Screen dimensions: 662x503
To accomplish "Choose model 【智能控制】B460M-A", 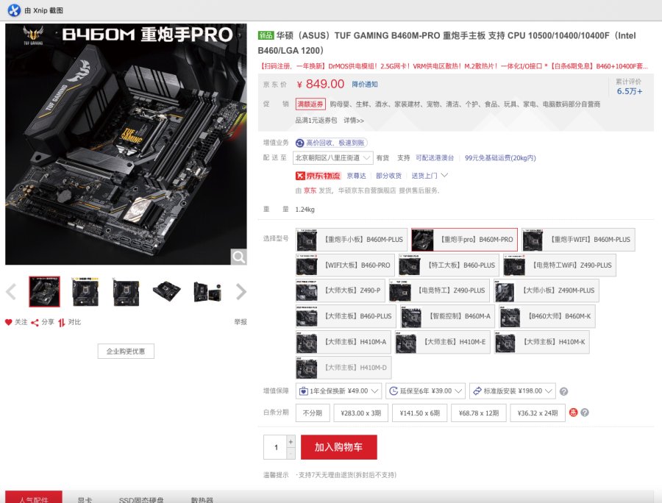I will (447, 316).
